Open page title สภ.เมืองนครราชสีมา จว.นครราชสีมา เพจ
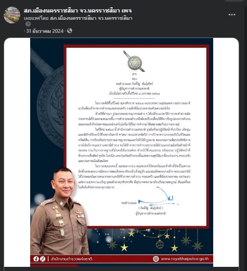 tap(77, 11)
